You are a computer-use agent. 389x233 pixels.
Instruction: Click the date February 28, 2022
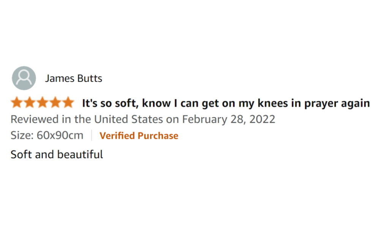[x=229, y=119]
